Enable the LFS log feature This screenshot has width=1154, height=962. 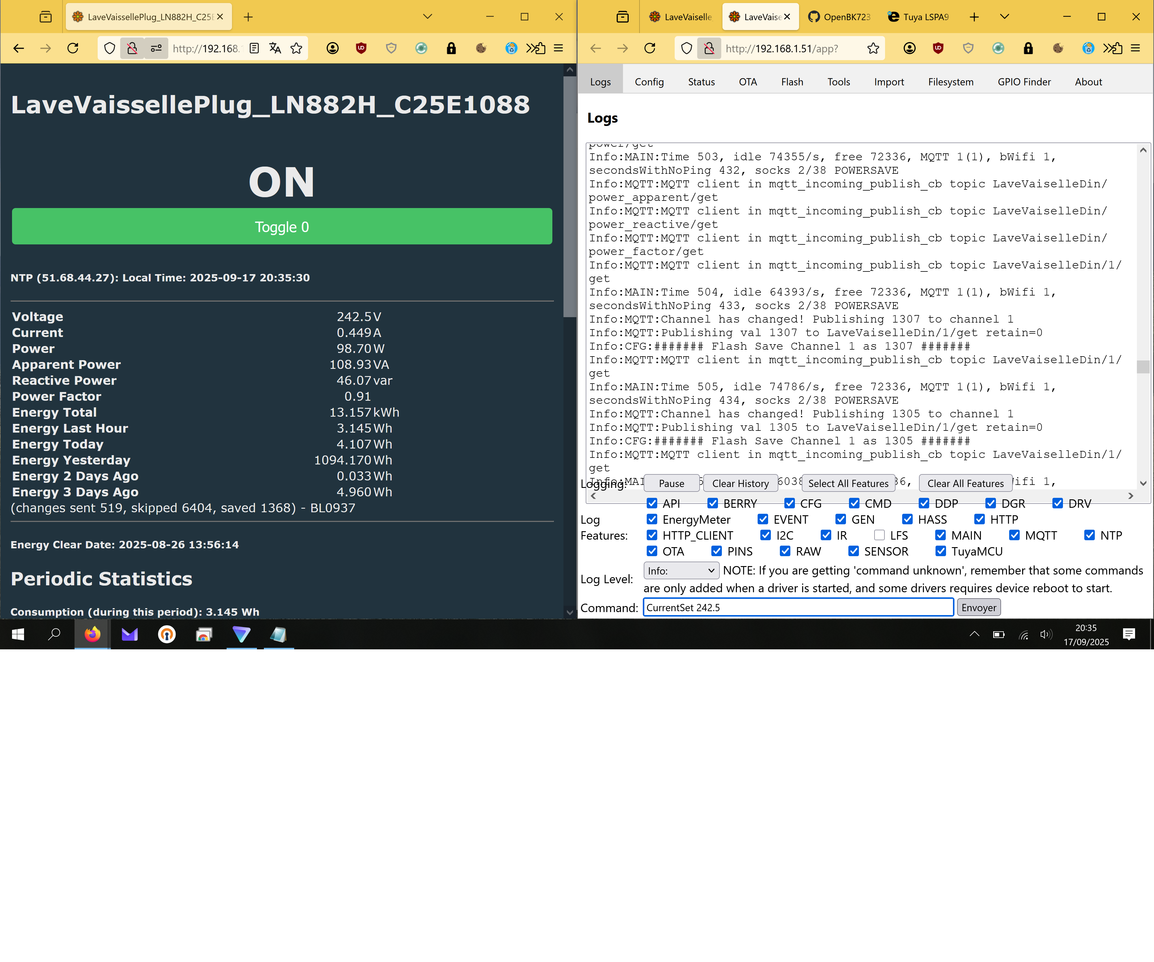pyautogui.click(x=880, y=535)
